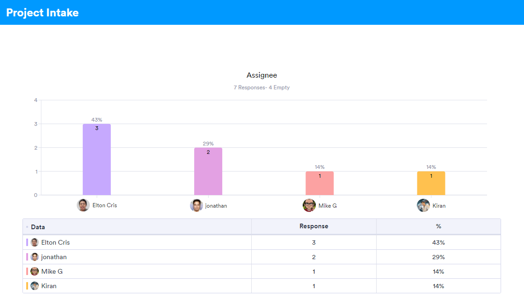Click the pink jonathan bar in chart
The image size is (524, 305).
tap(208, 173)
